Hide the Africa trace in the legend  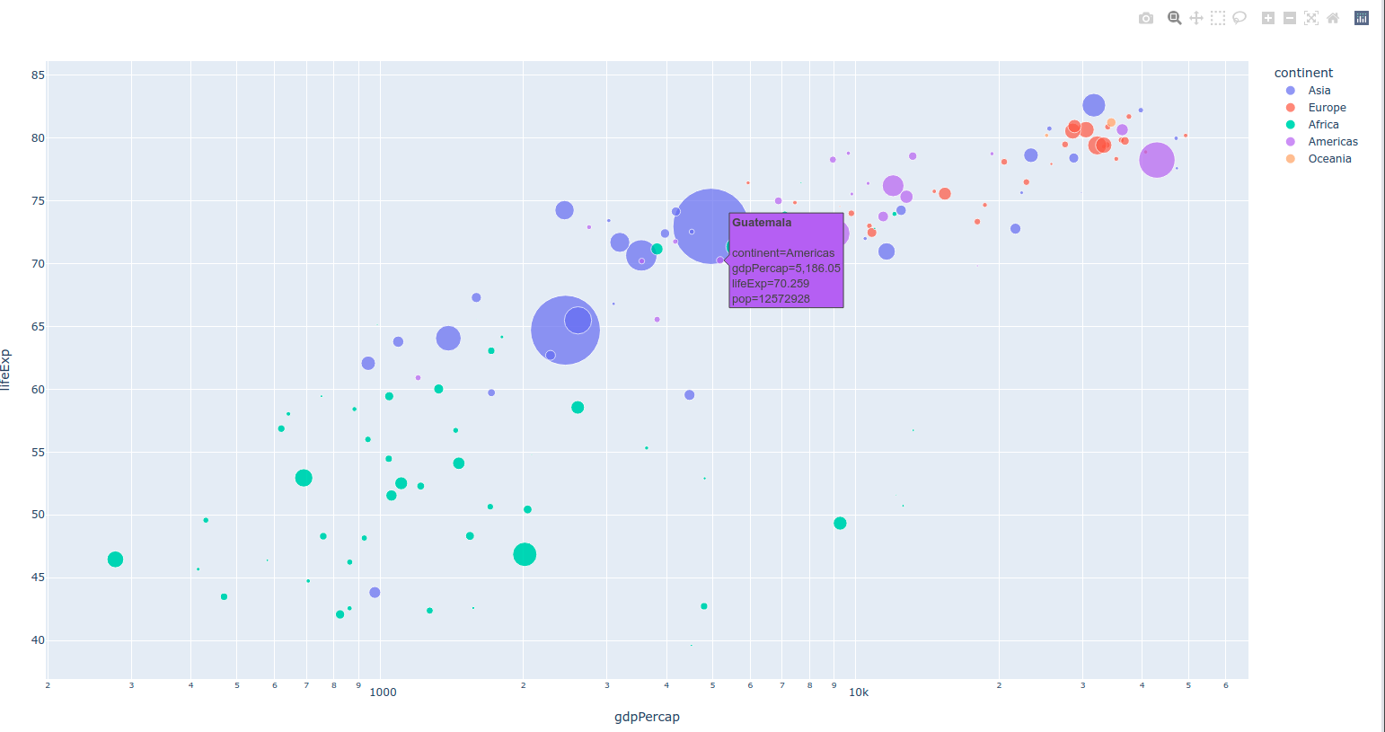point(1323,124)
